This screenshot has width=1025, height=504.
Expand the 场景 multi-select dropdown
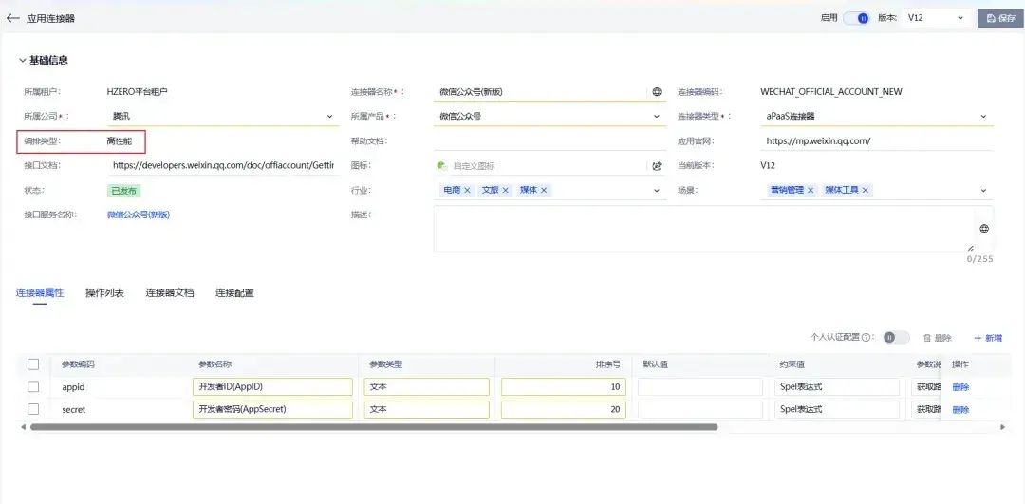(983, 190)
